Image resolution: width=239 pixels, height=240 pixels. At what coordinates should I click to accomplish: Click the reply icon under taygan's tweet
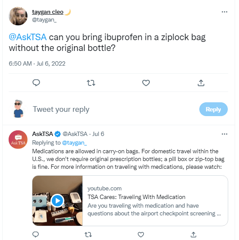[x=36, y=83]
